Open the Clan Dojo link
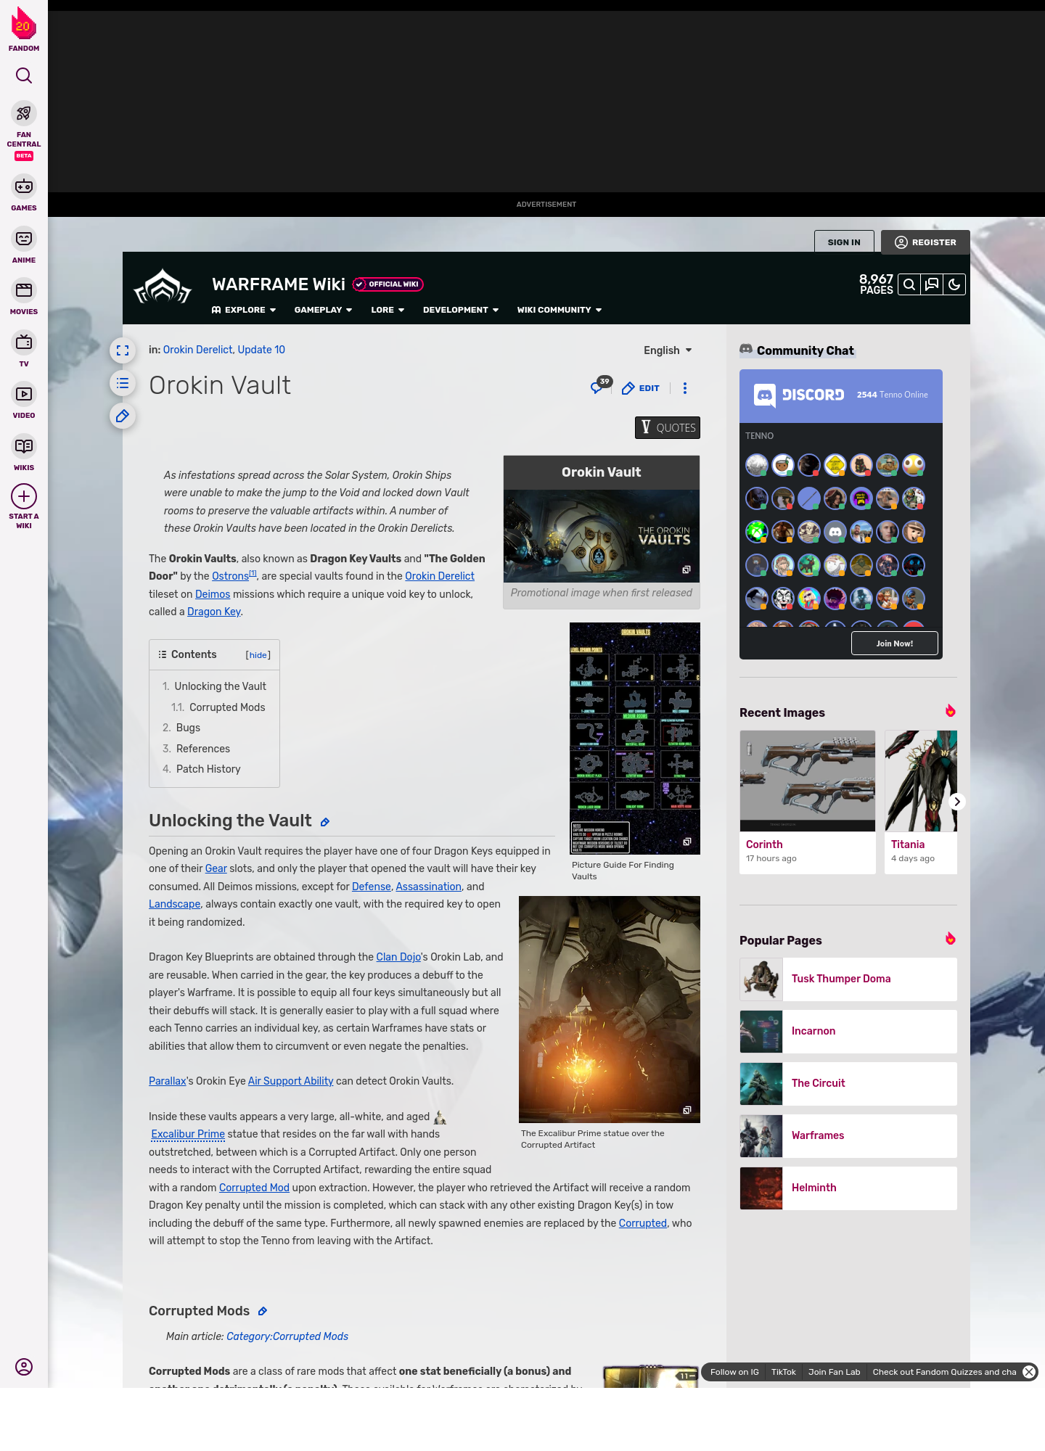Screen dimensions: 1045x1451 click(398, 957)
